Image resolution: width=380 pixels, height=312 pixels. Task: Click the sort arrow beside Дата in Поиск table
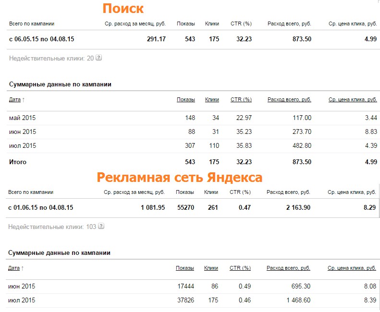point(23,99)
